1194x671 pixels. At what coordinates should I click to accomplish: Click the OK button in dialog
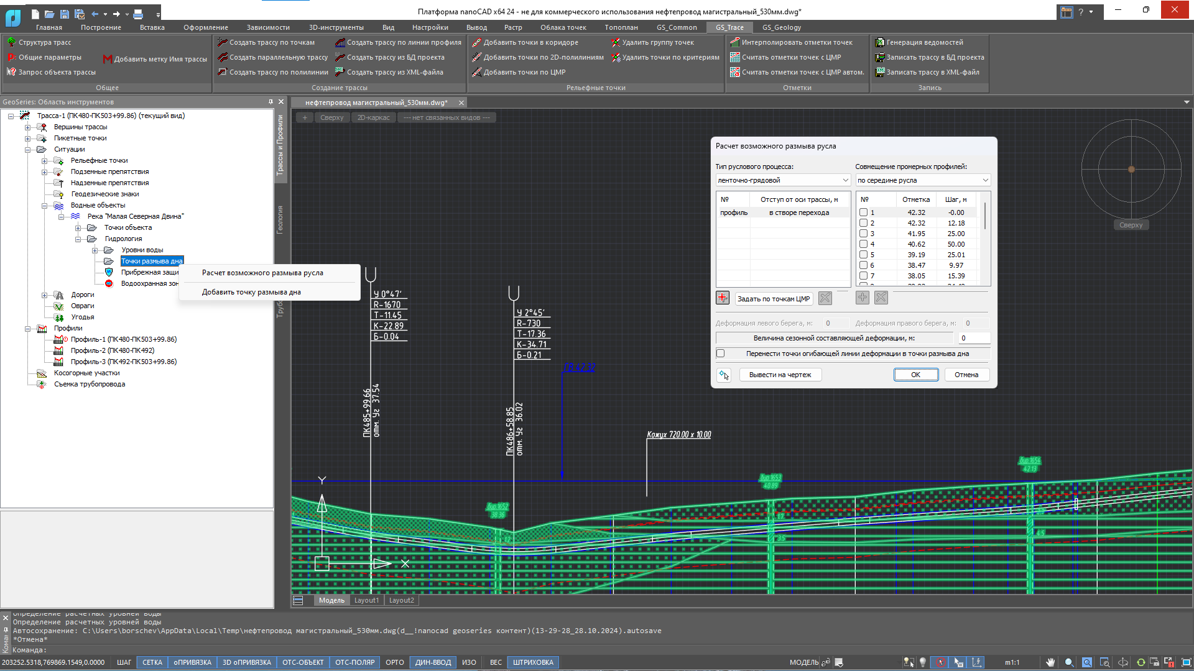coord(916,375)
